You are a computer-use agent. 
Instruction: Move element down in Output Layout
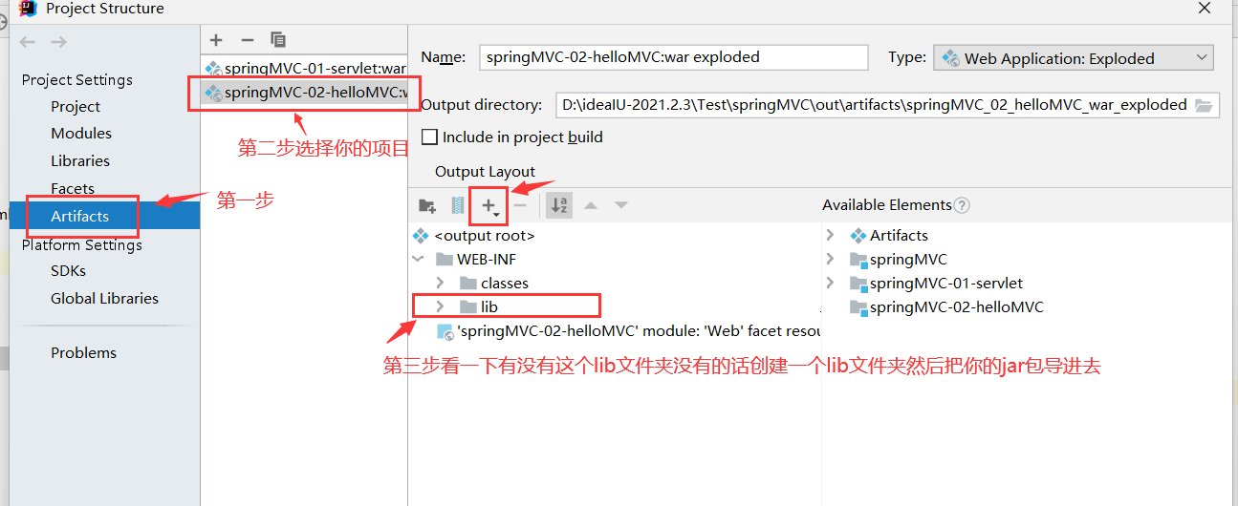(621, 205)
